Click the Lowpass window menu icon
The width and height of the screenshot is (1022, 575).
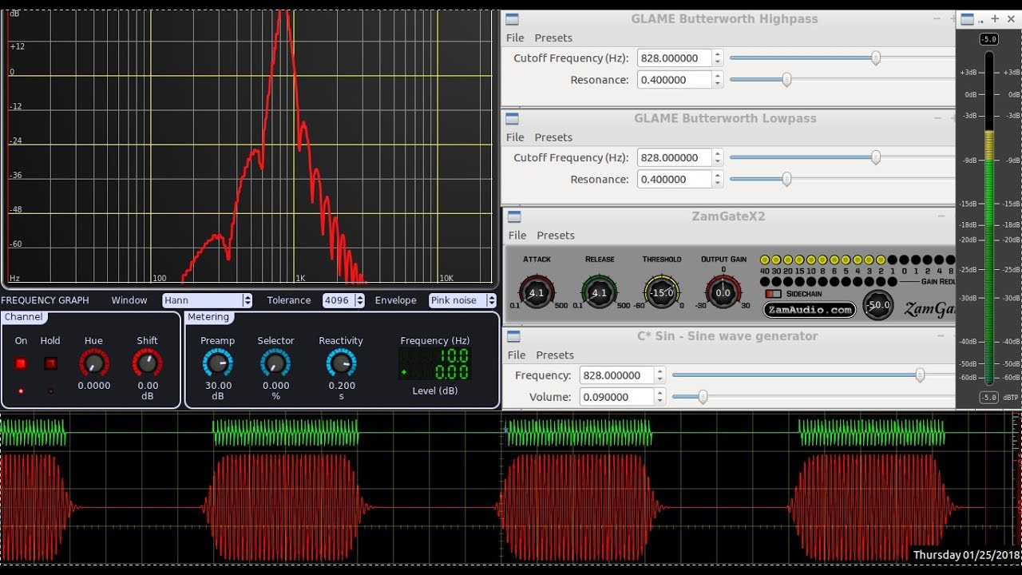pyautogui.click(x=513, y=118)
